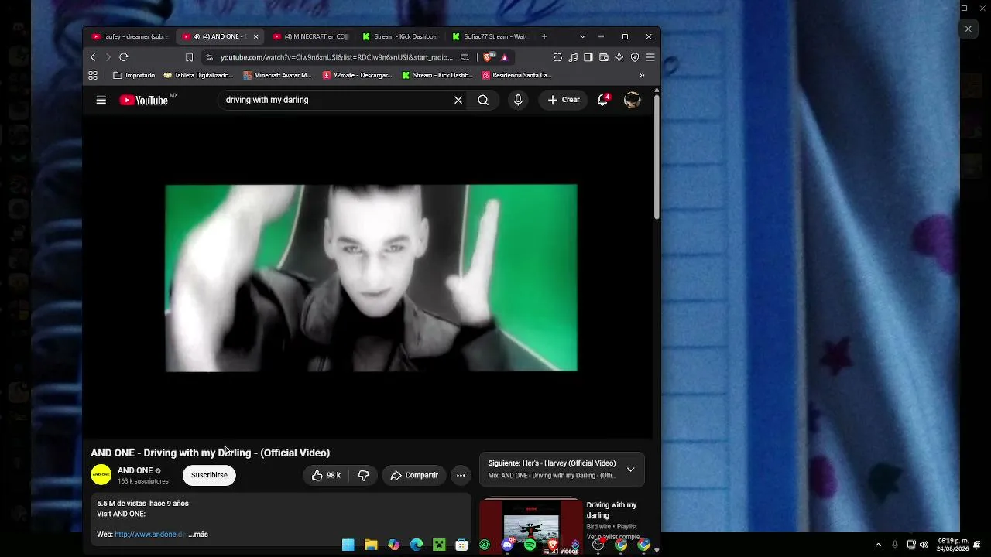Switch to the MINECRAFT en CO tab
The image size is (991, 557).
coord(311,36)
